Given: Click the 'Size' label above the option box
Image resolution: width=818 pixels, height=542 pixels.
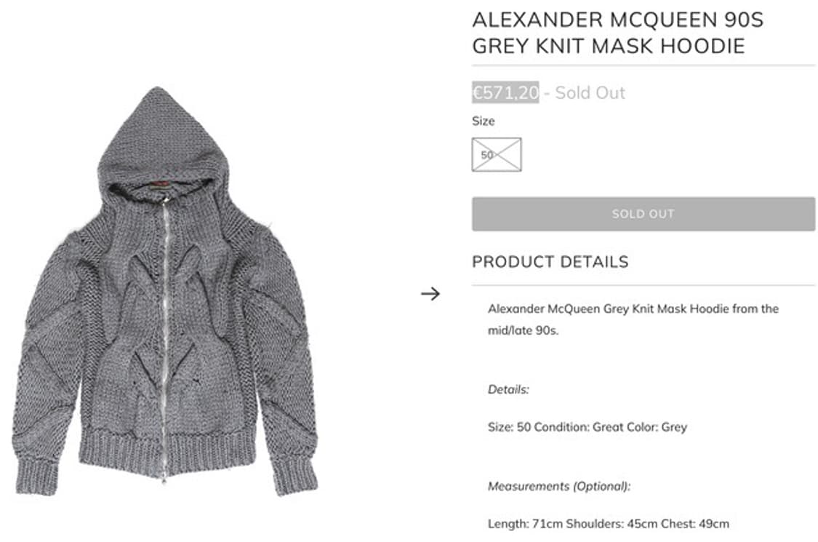Looking at the screenshot, I should pyautogui.click(x=483, y=121).
